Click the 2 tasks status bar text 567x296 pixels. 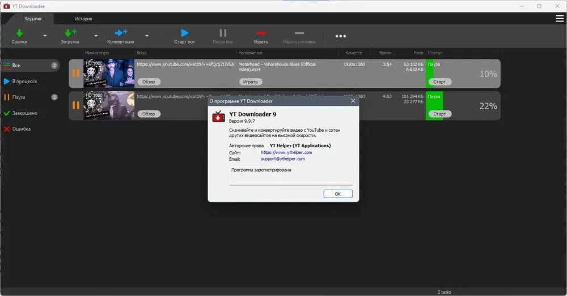444,292
